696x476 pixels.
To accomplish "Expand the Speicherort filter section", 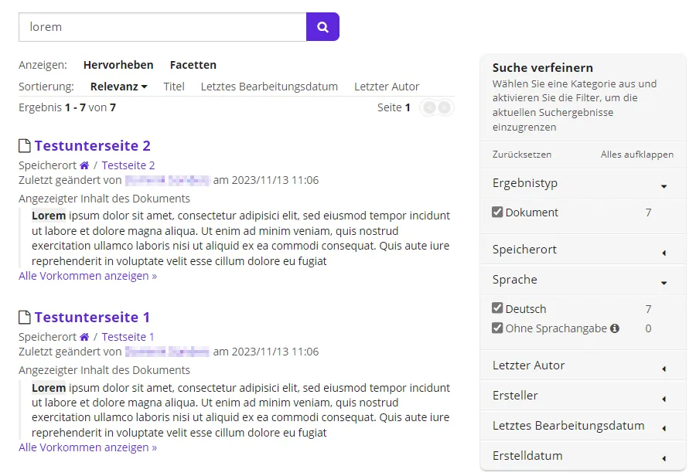I will coord(581,250).
